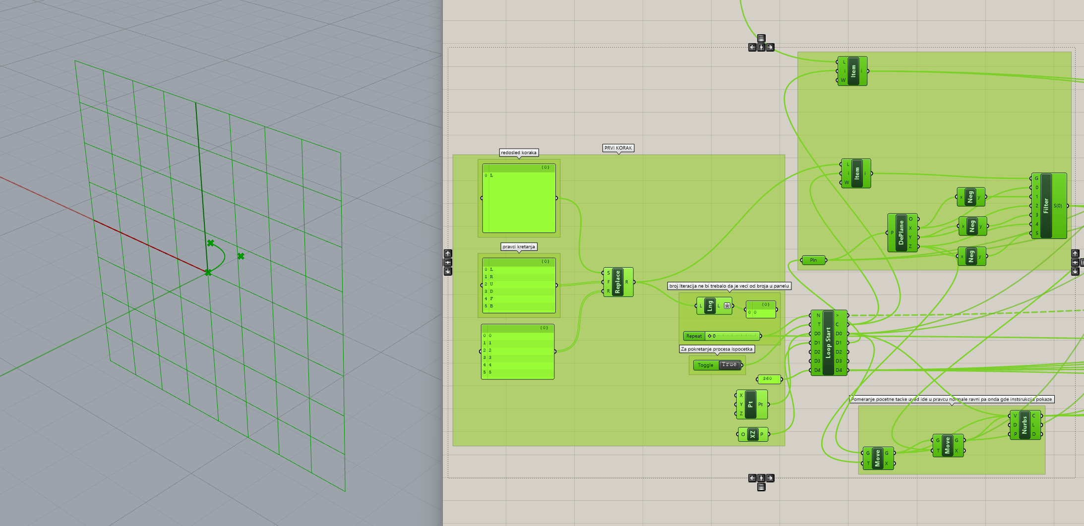Click the Pt construct point component

[x=750, y=405]
